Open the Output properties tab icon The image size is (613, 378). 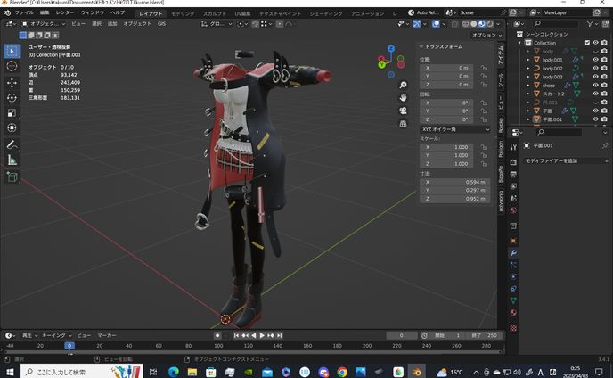click(513, 174)
